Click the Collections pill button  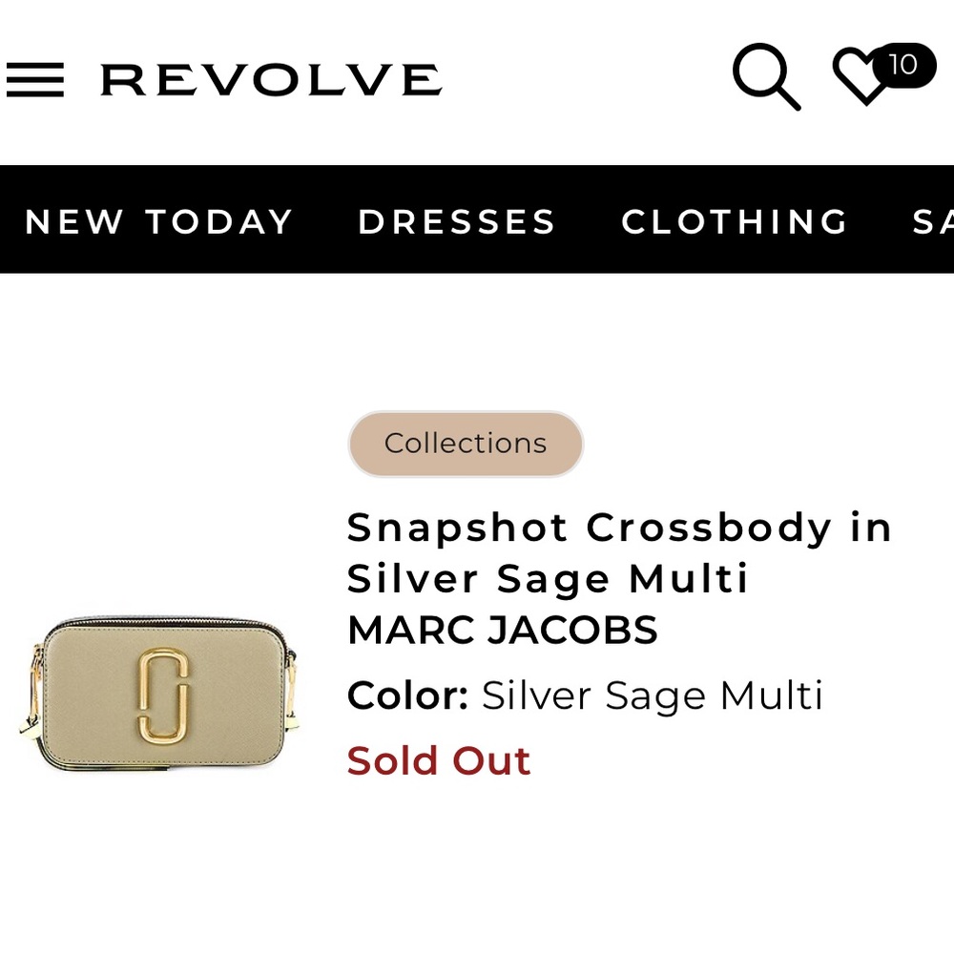click(466, 444)
